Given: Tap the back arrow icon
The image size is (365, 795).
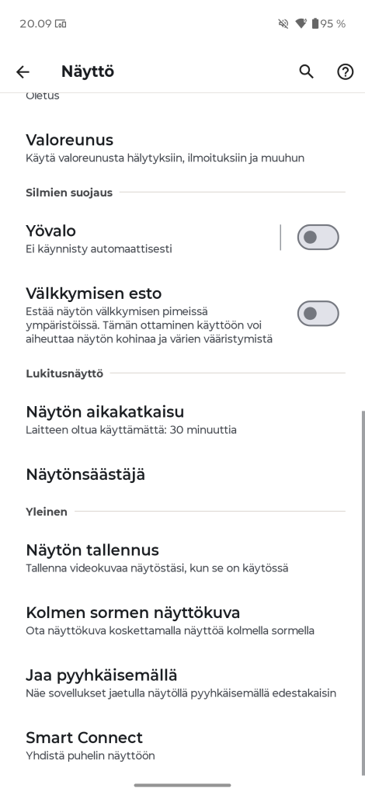Looking at the screenshot, I should pos(23,72).
